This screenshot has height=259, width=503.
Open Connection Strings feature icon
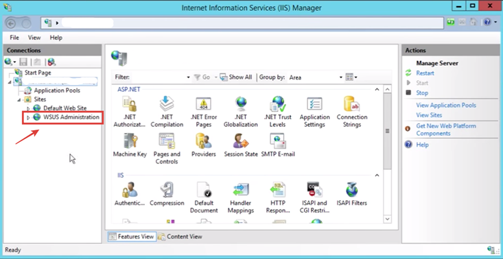[x=352, y=112]
